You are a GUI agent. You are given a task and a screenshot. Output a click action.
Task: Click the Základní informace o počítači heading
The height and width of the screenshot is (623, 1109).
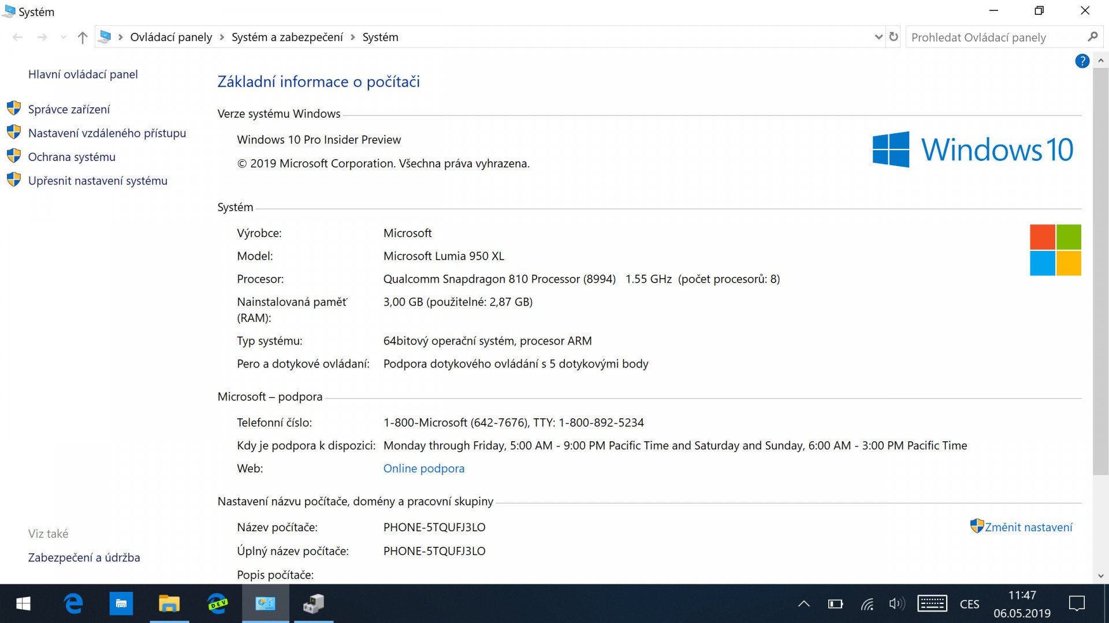point(318,82)
